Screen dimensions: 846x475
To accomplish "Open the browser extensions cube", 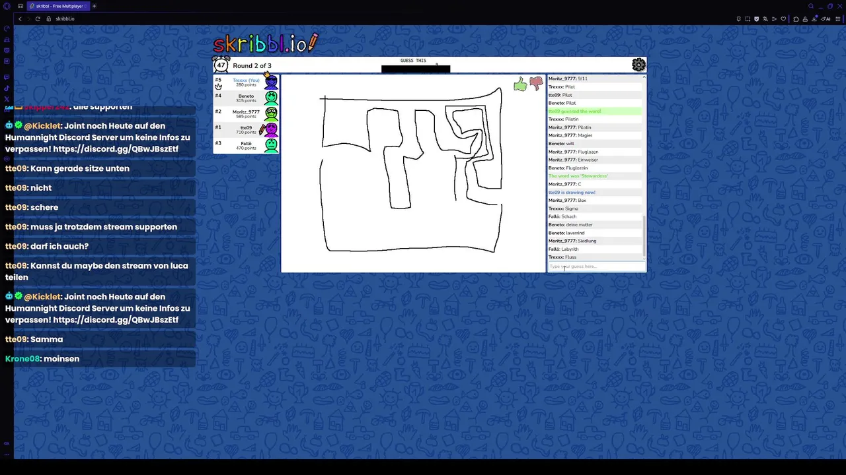I will coord(795,18).
